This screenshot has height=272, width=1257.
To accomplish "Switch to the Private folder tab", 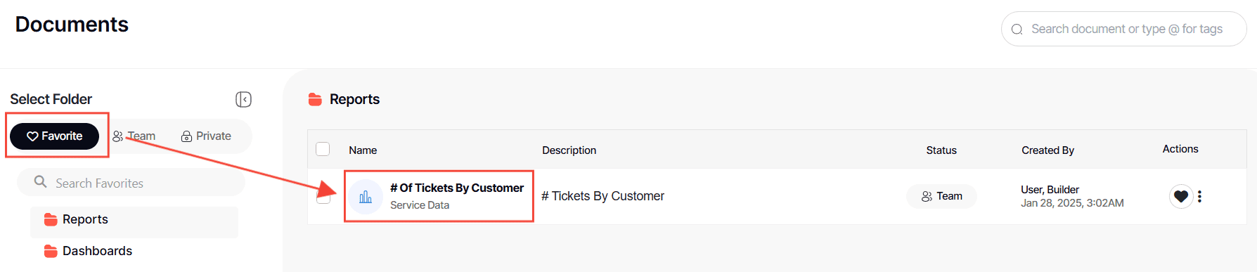I will [206, 136].
